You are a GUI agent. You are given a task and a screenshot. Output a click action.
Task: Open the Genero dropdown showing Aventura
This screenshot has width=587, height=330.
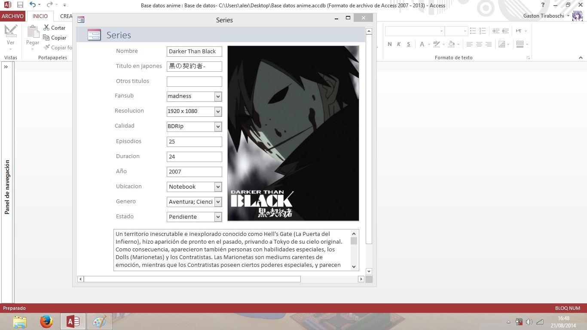(x=218, y=202)
